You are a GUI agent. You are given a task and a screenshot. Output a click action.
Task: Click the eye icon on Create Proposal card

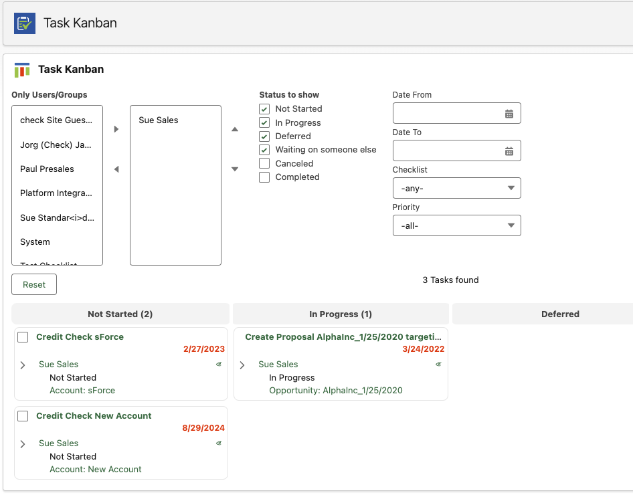(x=438, y=364)
